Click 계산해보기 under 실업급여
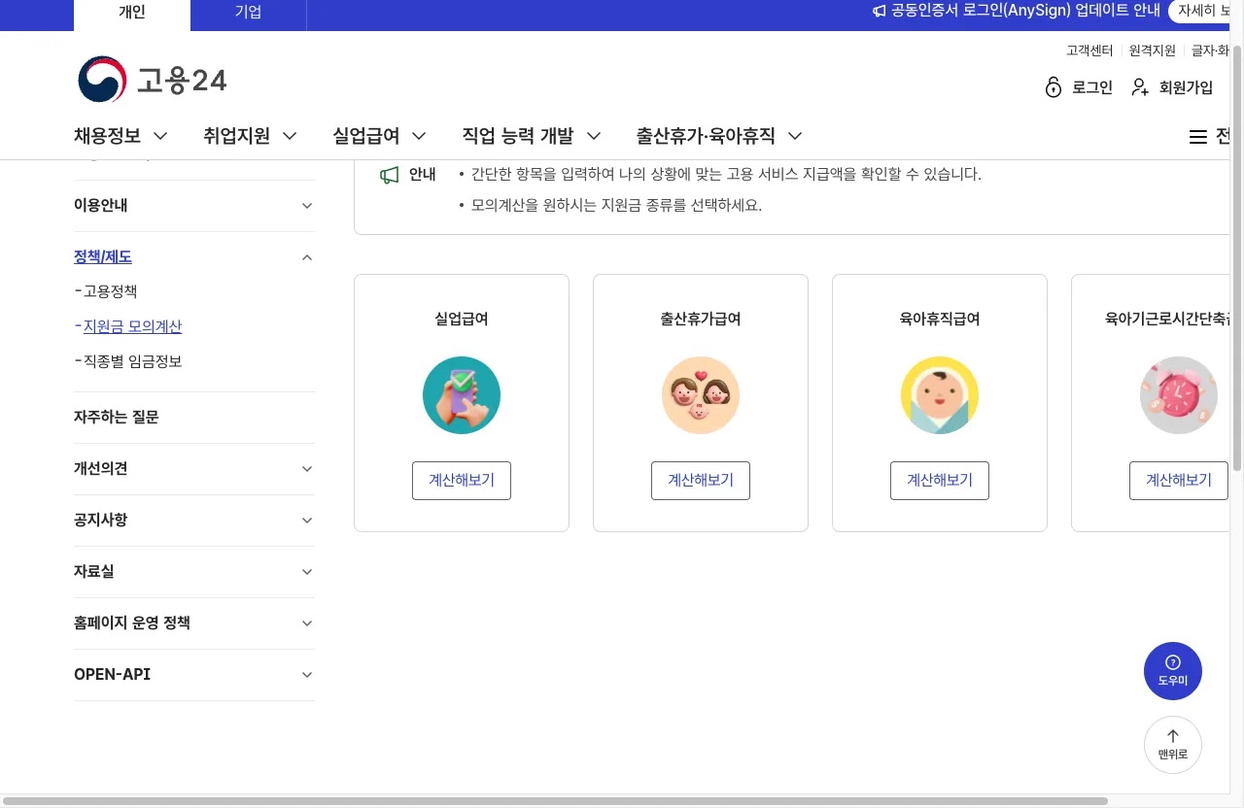 point(462,481)
